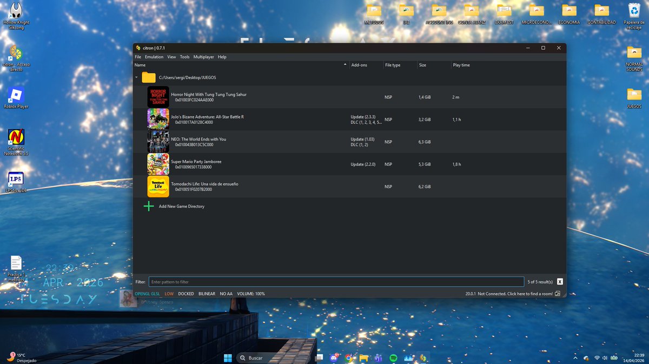The width and height of the screenshot is (649, 364).
Task: Open Microsoft Teams from the taskbar
Action: (379, 358)
